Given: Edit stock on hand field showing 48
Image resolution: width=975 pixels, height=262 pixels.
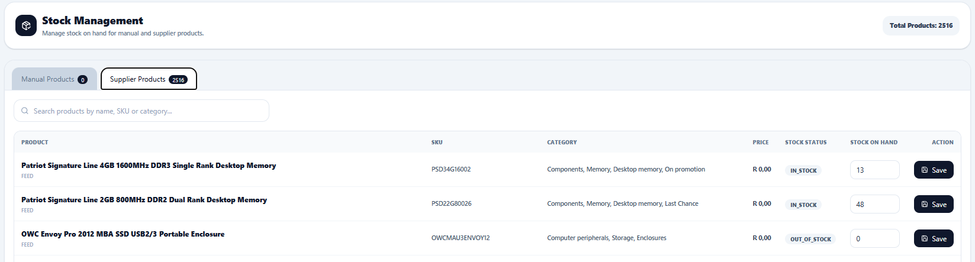Looking at the screenshot, I should [x=875, y=204].
